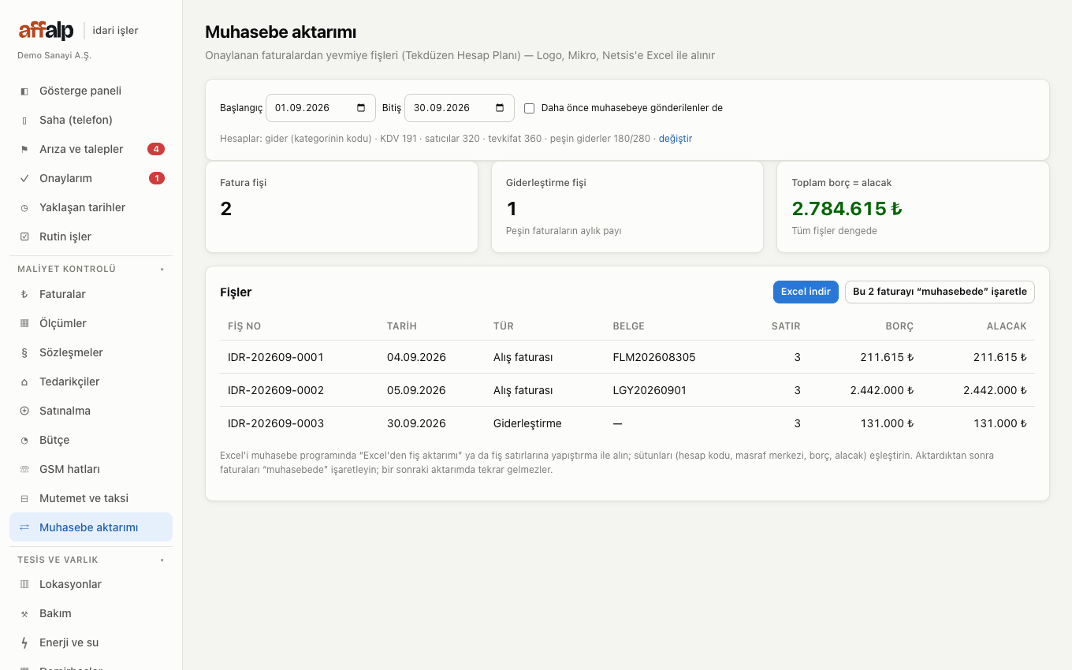Click document number LGY20260901
Image resolution: width=1072 pixels, height=670 pixels.
tap(650, 390)
